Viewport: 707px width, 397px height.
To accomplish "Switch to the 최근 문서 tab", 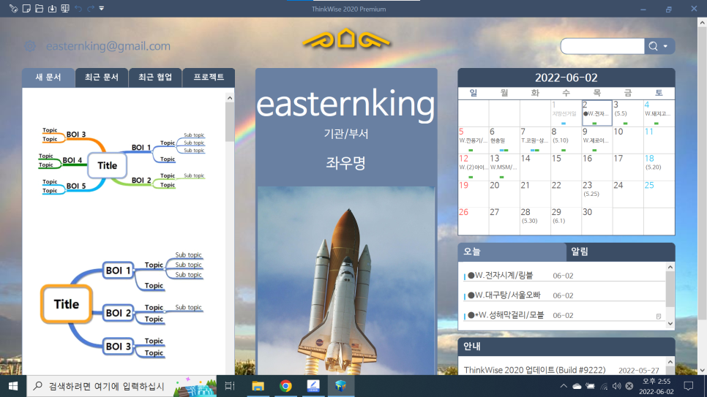I will [x=102, y=77].
